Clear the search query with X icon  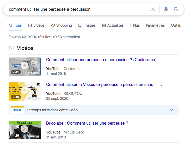coord(153,9)
